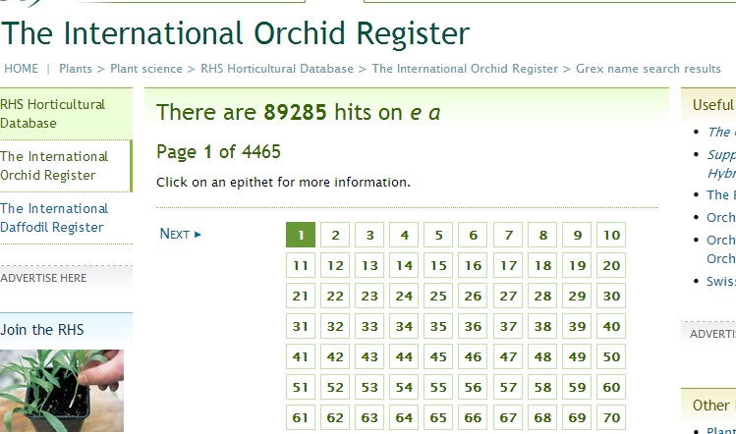The width and height of the screenshot is (736, 434).
Task: Jump to results page 4
Action: (x=404, y=235)
